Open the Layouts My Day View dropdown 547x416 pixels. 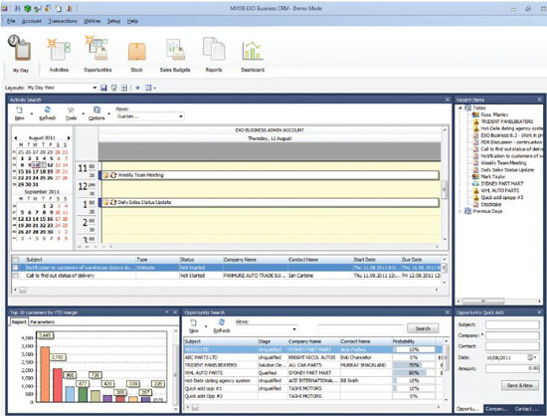pos(94,88)
